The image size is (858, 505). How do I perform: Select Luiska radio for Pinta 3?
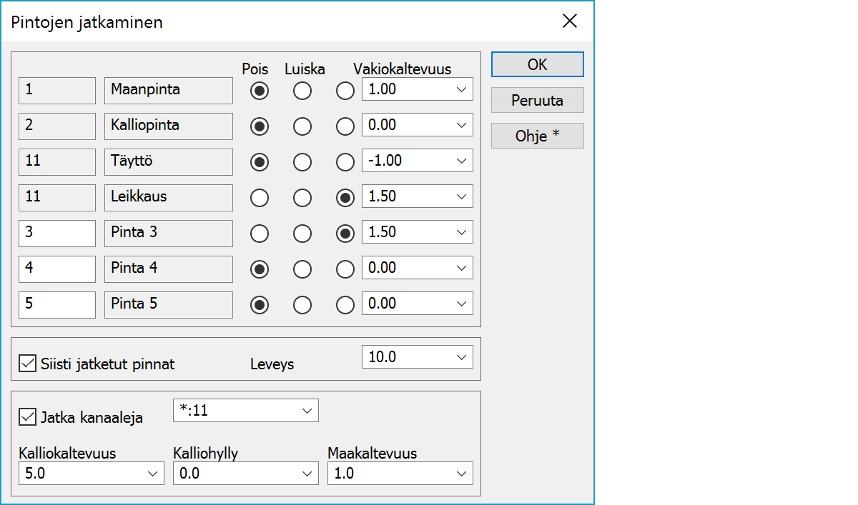[x=302, y=234]
